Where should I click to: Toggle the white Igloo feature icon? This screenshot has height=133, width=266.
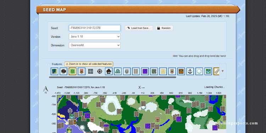point(199,71)
